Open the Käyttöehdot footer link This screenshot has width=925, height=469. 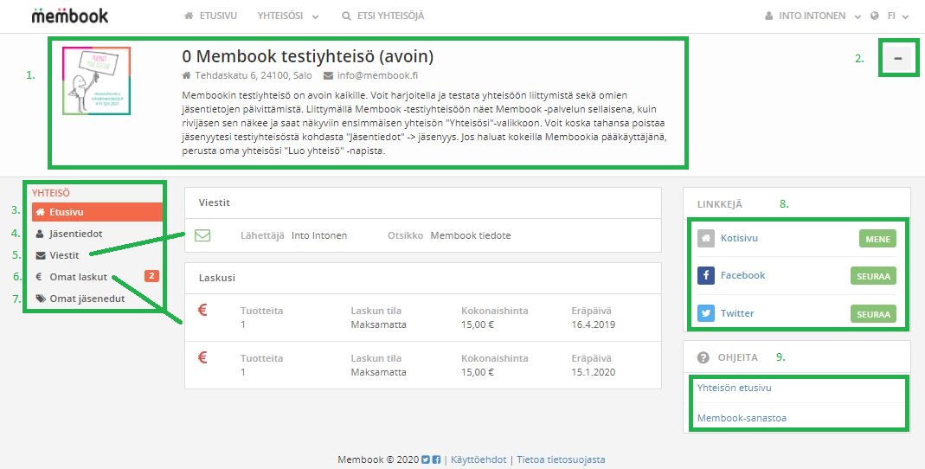click(x=478, y=459)
